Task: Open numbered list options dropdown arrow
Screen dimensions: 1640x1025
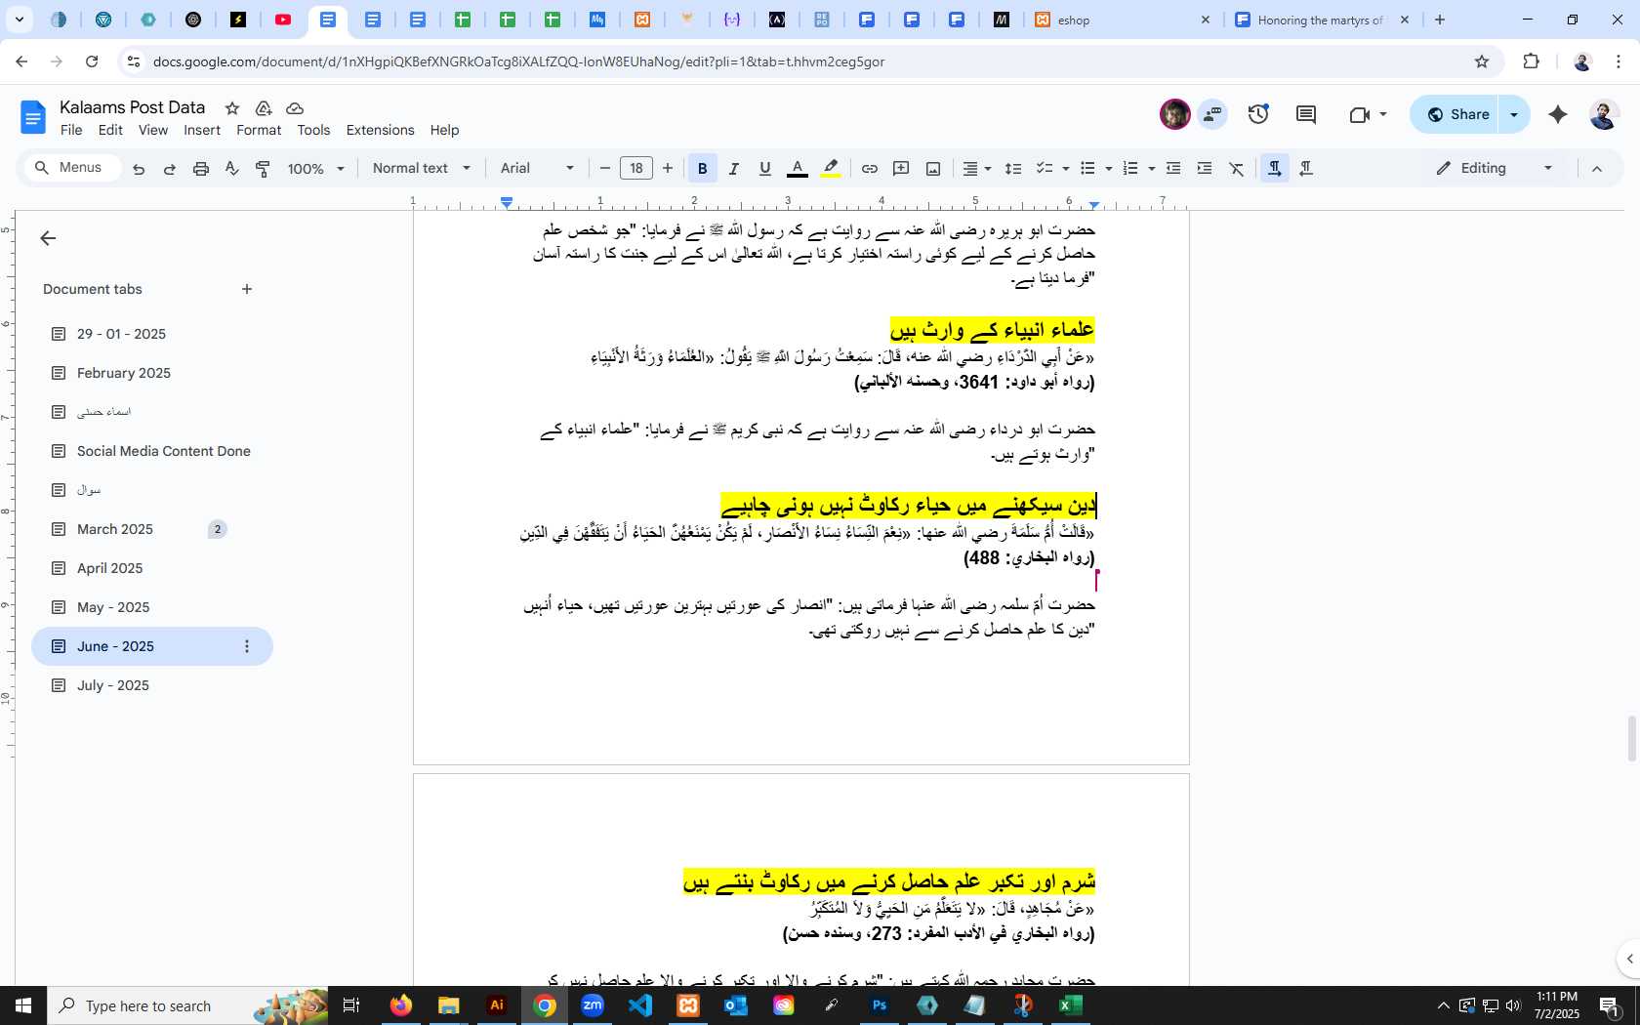Action: click(1152, 169)
